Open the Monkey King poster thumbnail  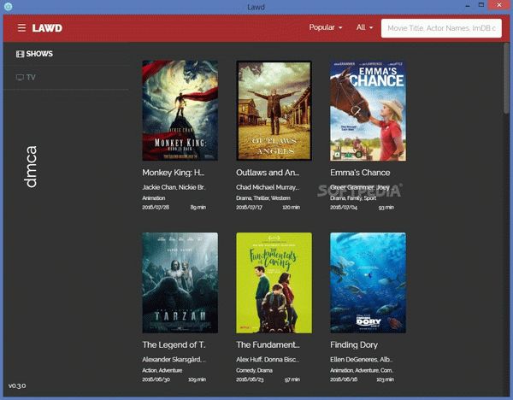(x=180, y=110)
